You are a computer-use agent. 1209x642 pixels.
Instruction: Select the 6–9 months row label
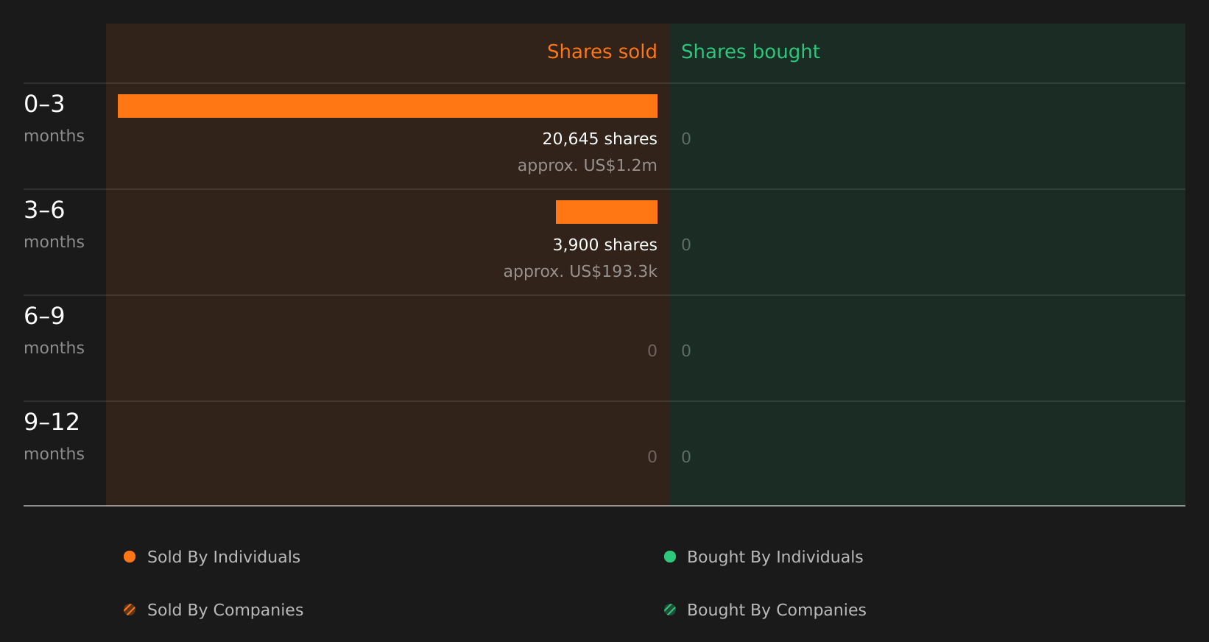(x=54, y=330)
